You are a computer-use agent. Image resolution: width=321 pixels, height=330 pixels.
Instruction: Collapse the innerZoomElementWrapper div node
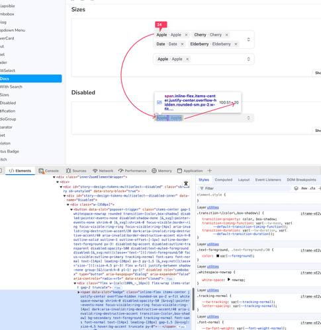tap(54, 177)
